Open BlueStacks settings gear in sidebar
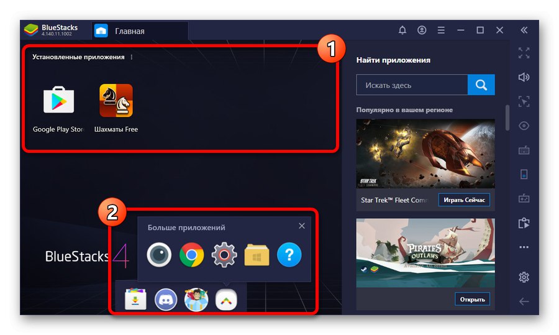This screenshot has height=335, width=559. pos(524,277)
